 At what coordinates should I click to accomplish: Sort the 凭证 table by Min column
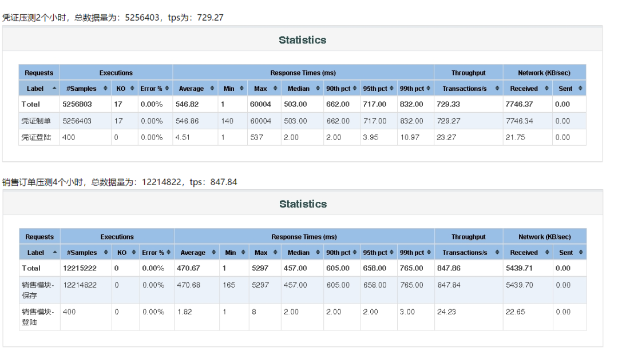click(232, 89)
